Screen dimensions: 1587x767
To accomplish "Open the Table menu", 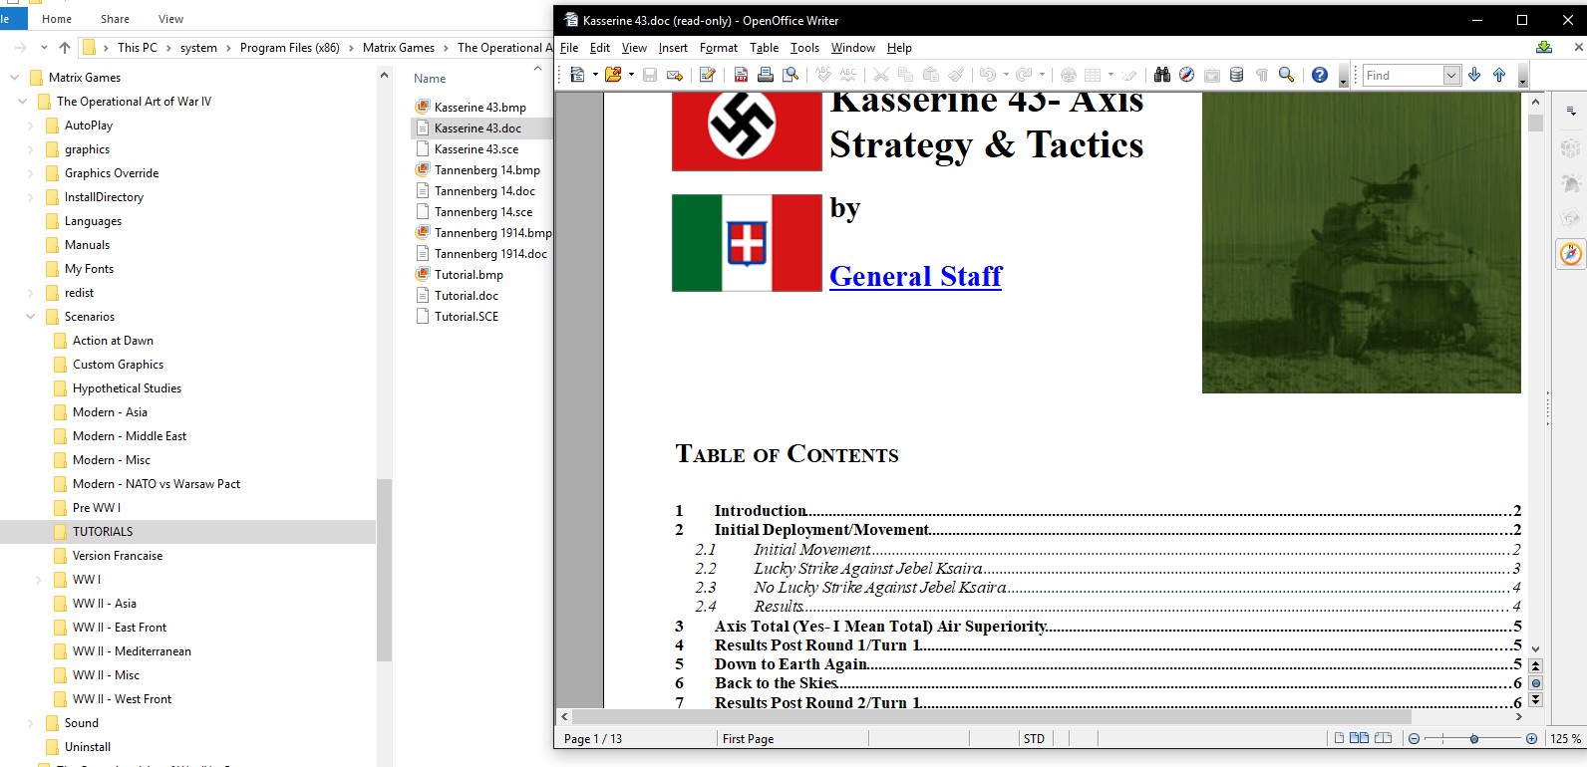I will pos(765,48).
